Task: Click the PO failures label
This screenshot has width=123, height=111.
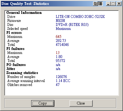Action: point(16,65)
